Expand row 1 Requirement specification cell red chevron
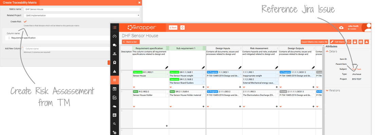The image size is (387, 135). pyautogui.click(x=134, y=87)
